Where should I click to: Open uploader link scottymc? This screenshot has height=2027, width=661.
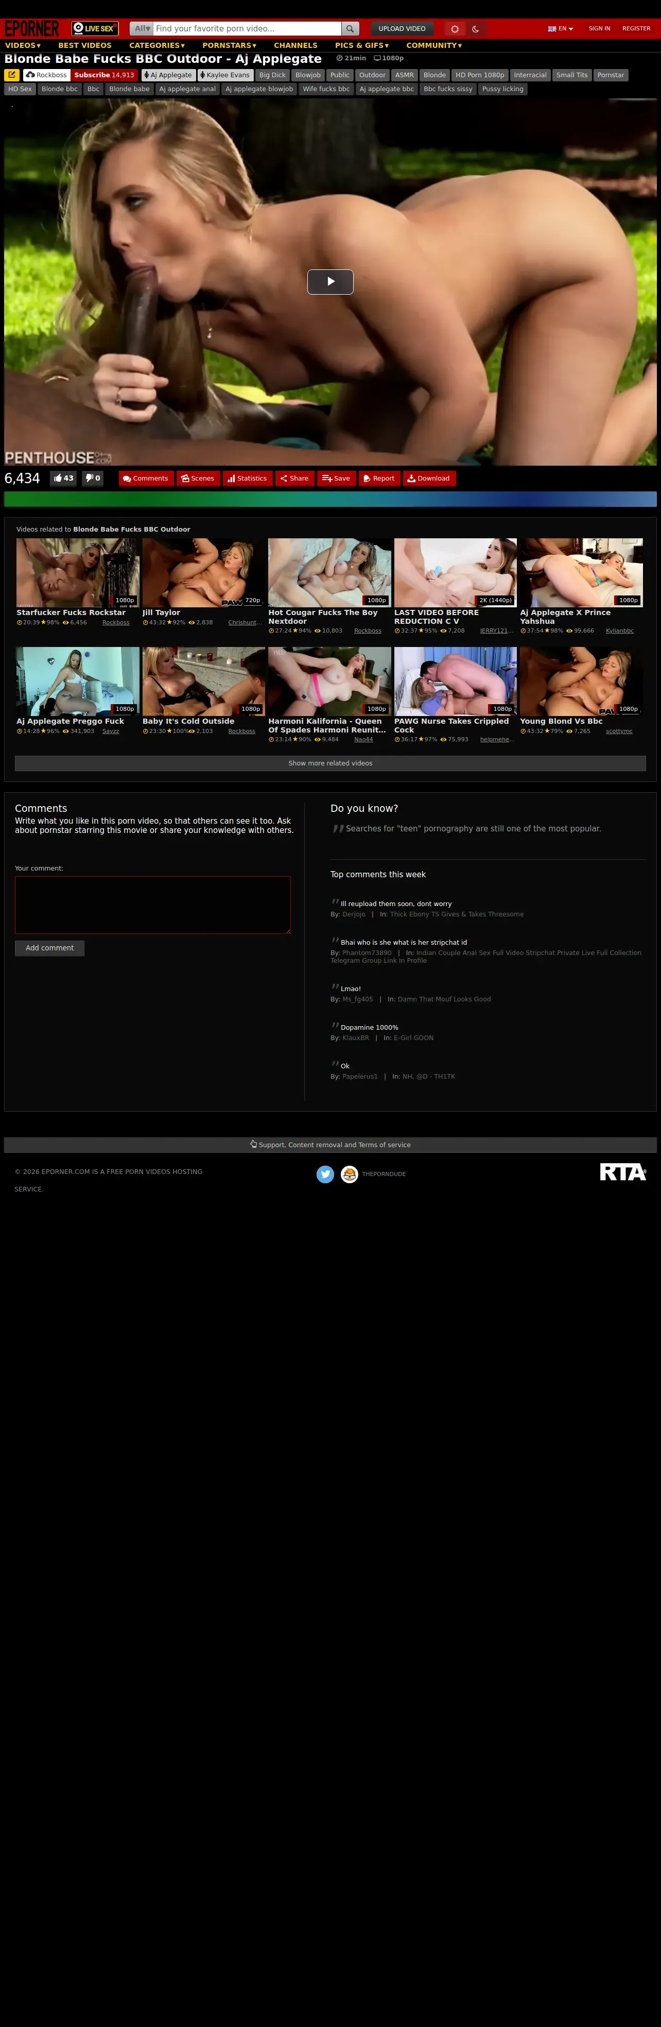(x=619, y=731)
